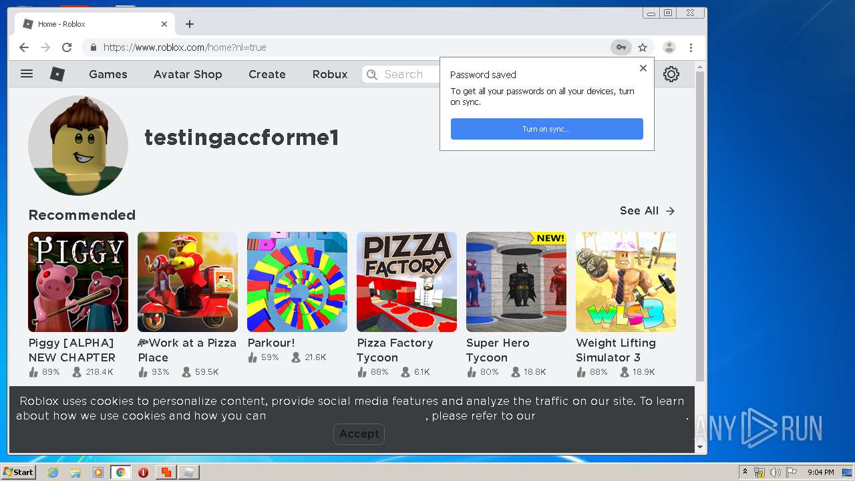Open the Opera taskbar icon

[143, 472]
